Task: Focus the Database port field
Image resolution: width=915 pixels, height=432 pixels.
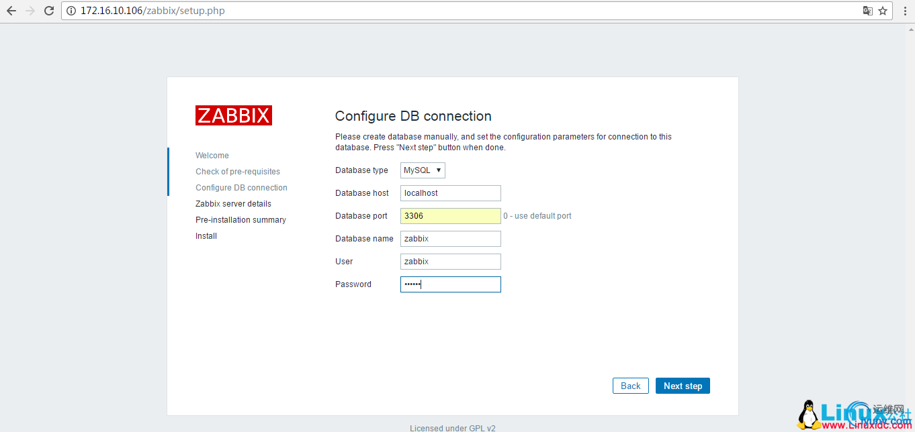Action: click(450, 216)
